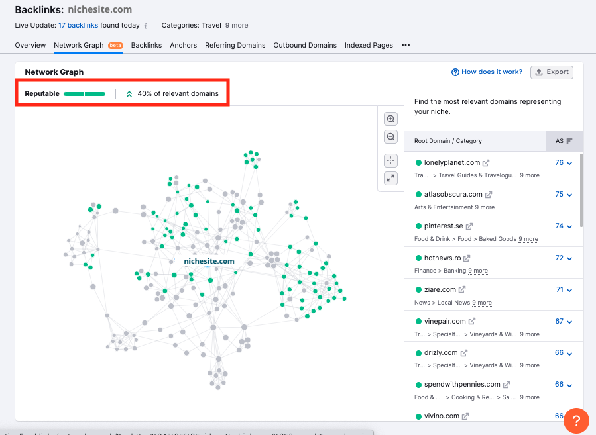596x435 pixels.
Task: Show more tabs via ellipsis menu
Action: coord(406,45)
